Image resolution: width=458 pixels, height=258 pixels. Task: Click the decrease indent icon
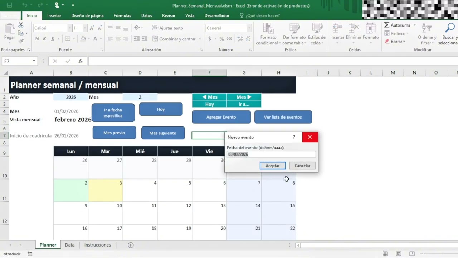[136, 39]
